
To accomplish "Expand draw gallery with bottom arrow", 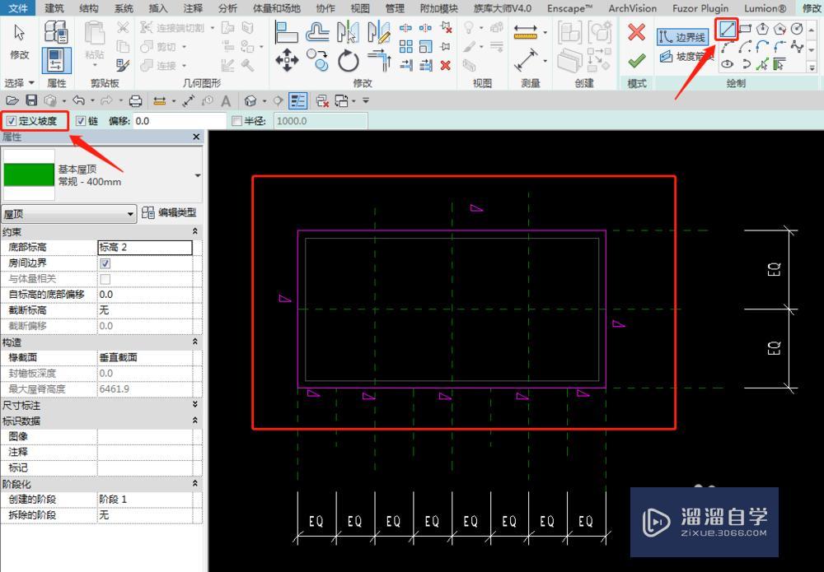I will click(x=812, y=67).
